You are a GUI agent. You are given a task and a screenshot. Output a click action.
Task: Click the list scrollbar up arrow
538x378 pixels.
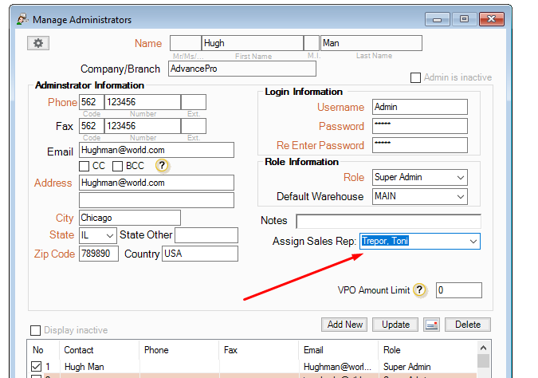[x=483, y=349]
